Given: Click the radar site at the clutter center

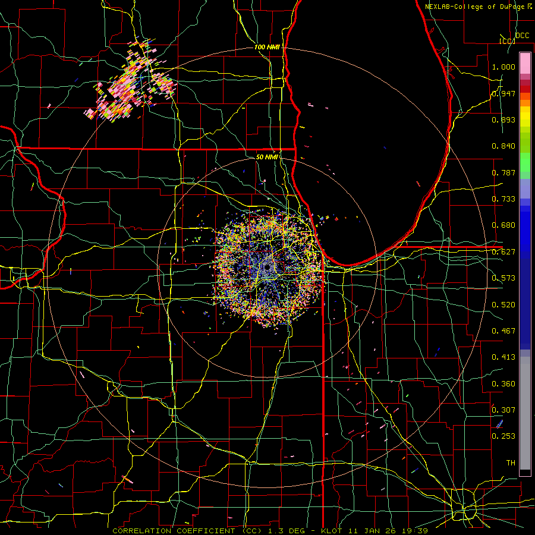Looking at the screenshot, I should 267,268.
